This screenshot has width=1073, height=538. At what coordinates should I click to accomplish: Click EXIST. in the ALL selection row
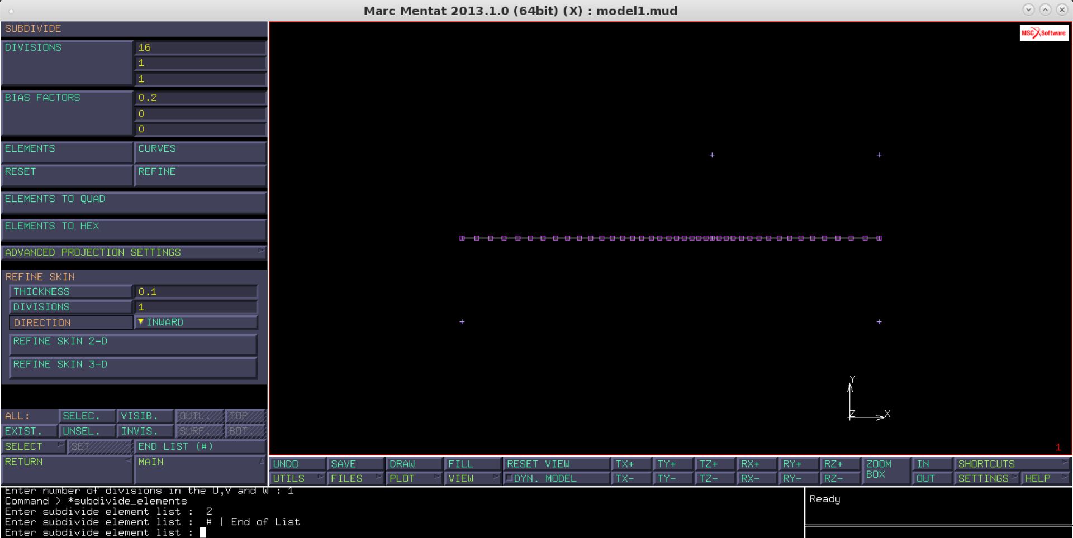[x=29, y=431]
